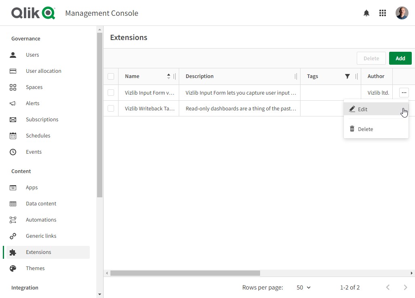415x298 pixels.
Task: Click the Themes palette icon
Action: [x=13, y=268]
